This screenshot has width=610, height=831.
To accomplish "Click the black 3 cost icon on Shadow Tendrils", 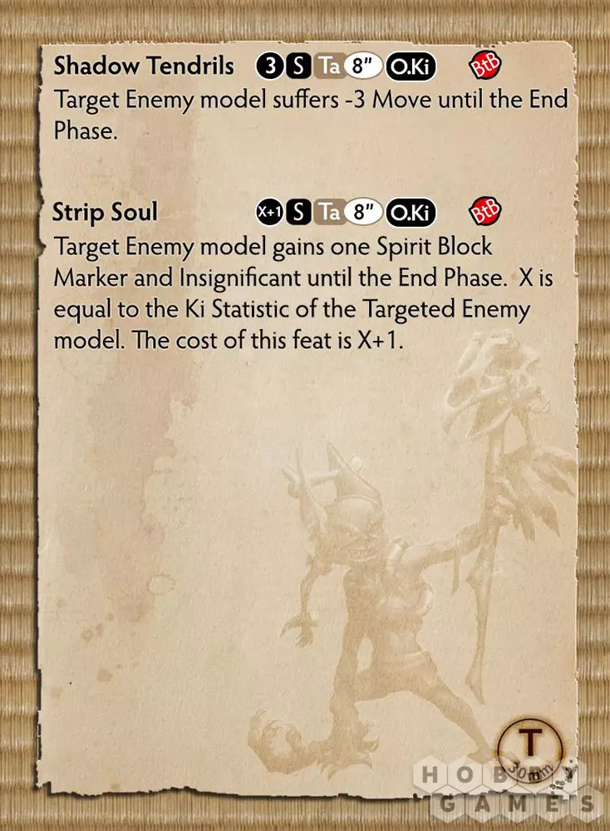I will point(270,66).
